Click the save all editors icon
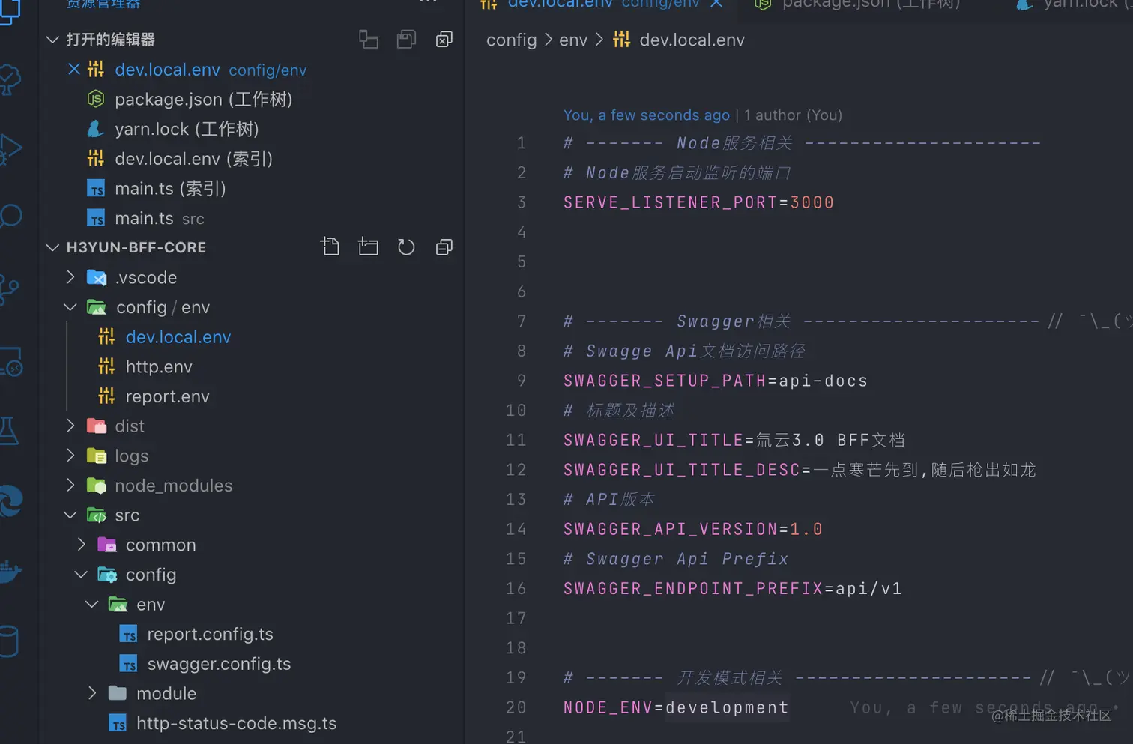The width and height of the screenshot is (1133, 744). (x=406, y=39)
